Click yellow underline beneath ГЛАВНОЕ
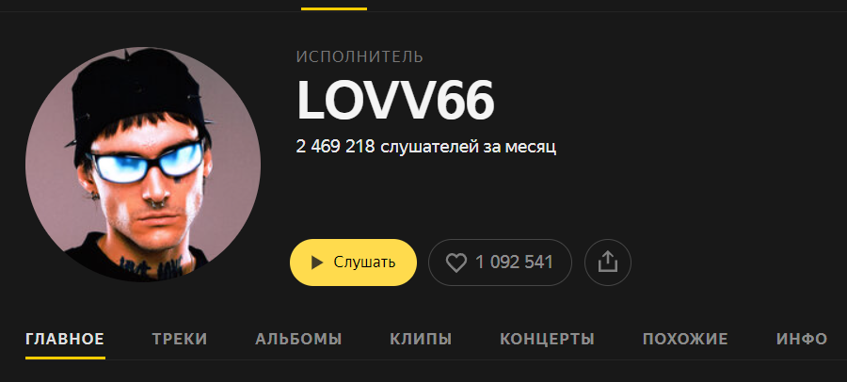The width and height of the screenshot is (847, 382). pos(65,358)
